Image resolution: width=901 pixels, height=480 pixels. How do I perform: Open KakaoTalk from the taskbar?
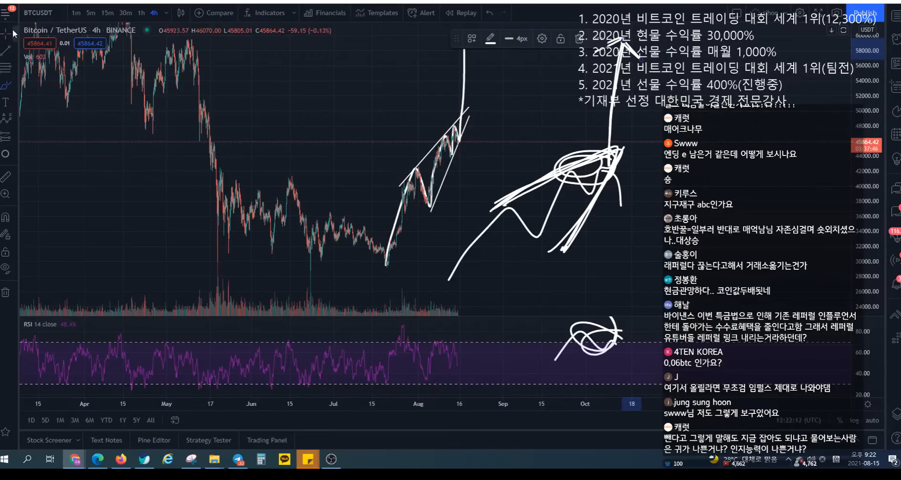coord(285,459)
